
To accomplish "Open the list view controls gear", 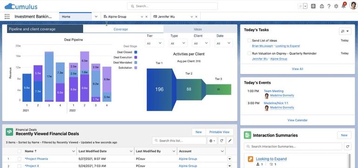I will click(x=212, y=141).
